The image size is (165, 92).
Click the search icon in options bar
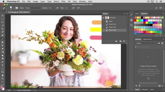coord(156,8)
